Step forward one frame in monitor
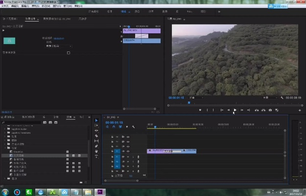306x196 pixels. (x=242, y=110)
